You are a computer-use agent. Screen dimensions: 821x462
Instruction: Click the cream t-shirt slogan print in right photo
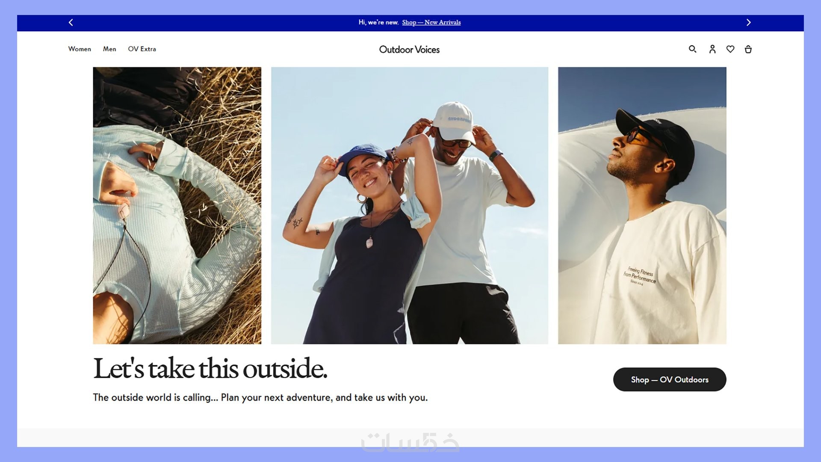point(639,276)
